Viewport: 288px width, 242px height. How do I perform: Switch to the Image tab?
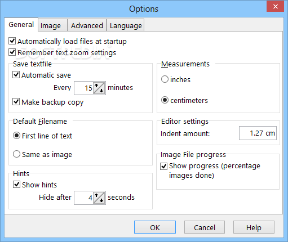point(52,25)
